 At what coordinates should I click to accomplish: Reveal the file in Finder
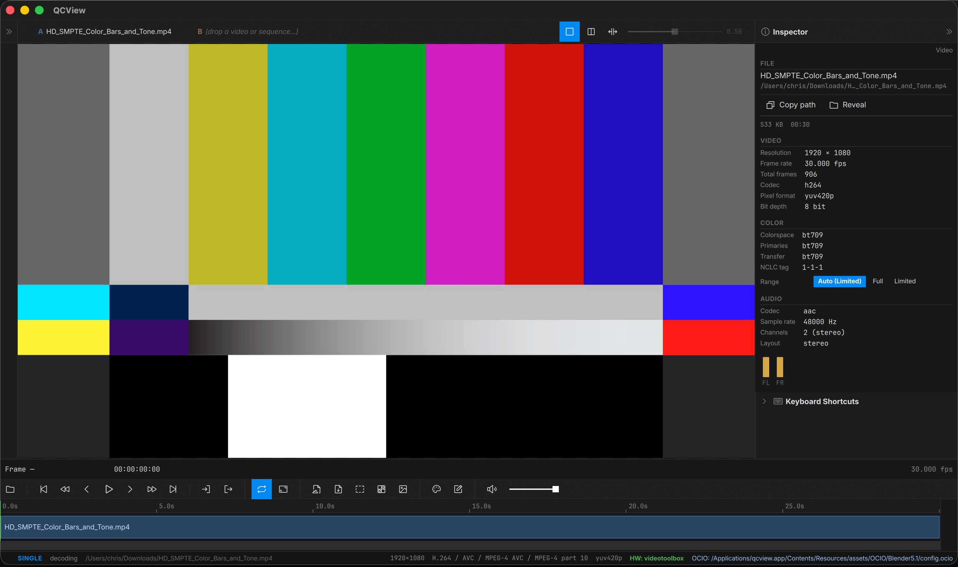847,105
